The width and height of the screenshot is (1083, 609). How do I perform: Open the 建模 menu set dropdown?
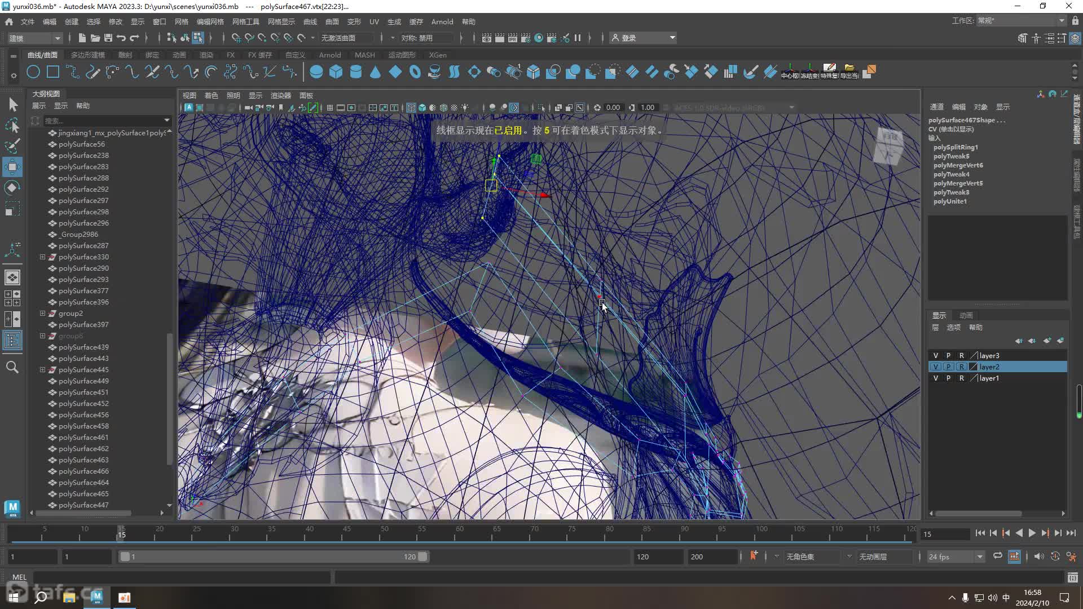[34, 38]
